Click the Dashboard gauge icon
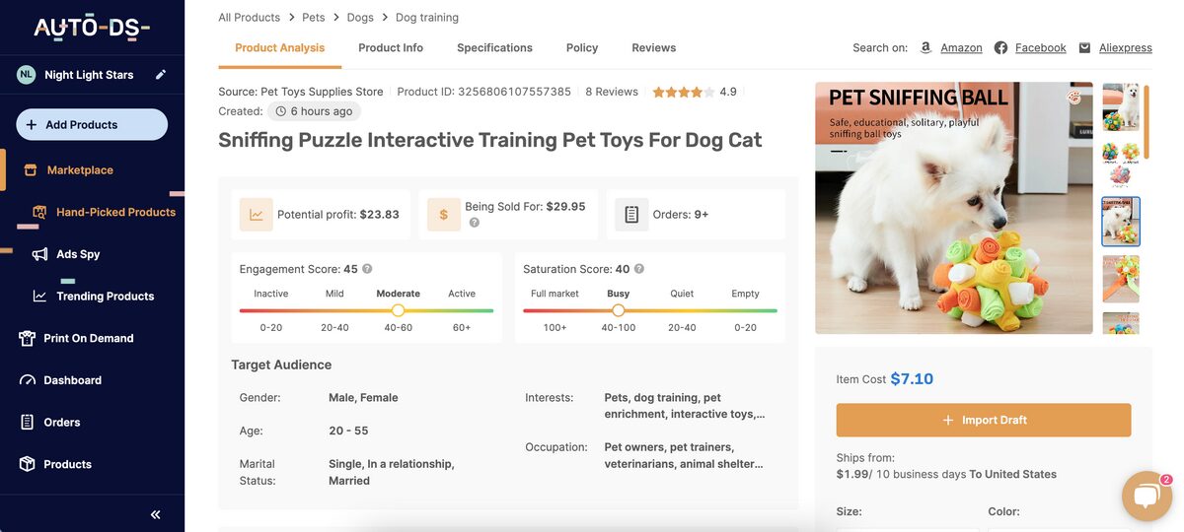This screenshot has width=1184, height=532. [28, 380]
